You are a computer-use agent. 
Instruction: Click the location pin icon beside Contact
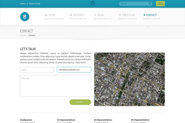pyautogui.click(x=144, y=15)
